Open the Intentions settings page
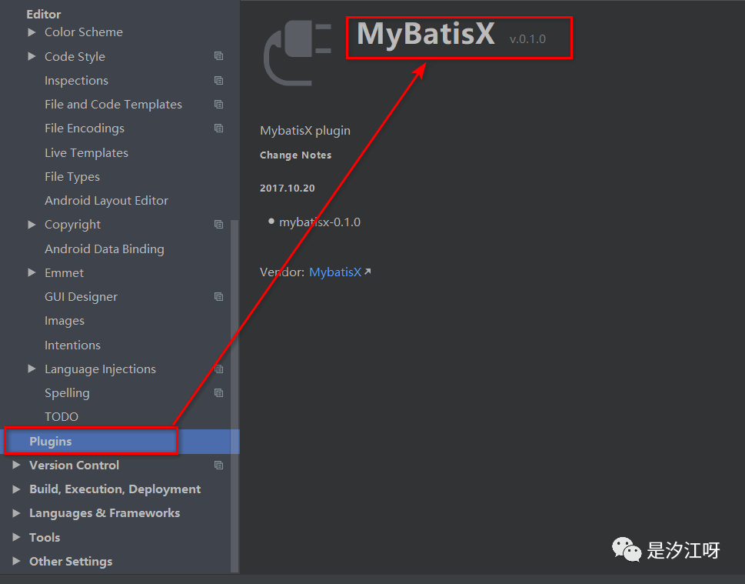The image size is (745, 584). point(73,345)
